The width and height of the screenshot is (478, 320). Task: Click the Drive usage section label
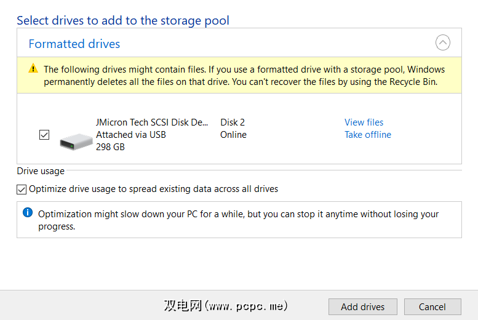41,171
